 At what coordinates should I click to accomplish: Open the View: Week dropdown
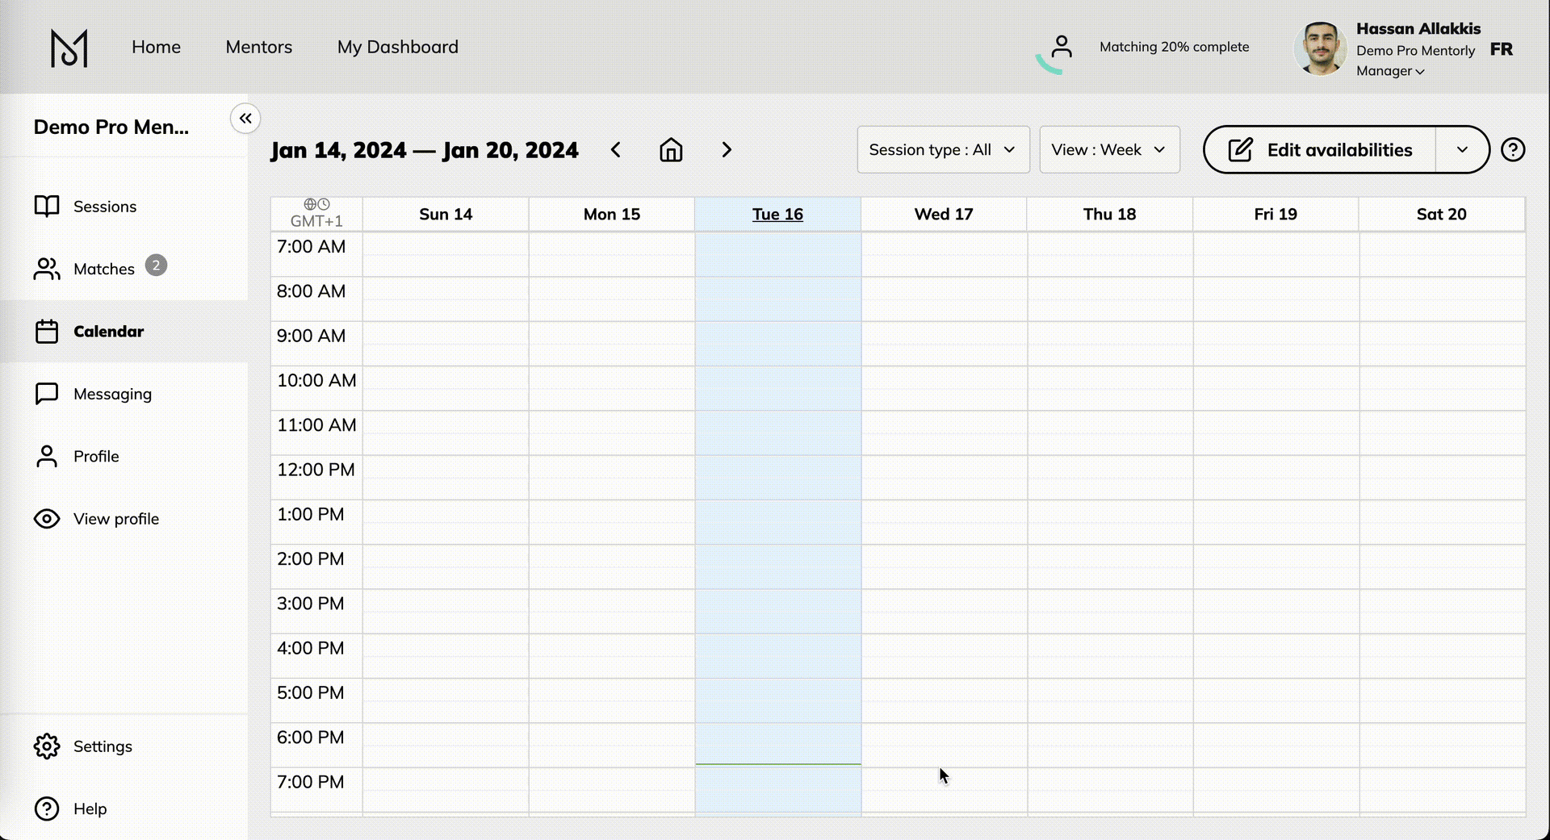click(1109, 150)
